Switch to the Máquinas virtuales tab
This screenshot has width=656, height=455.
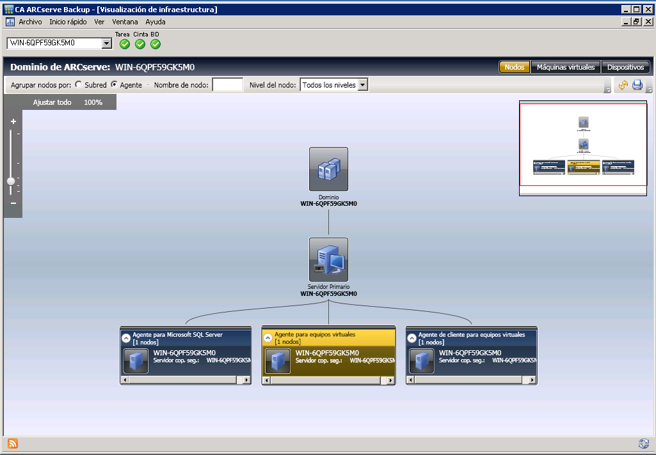pos(566,67)
